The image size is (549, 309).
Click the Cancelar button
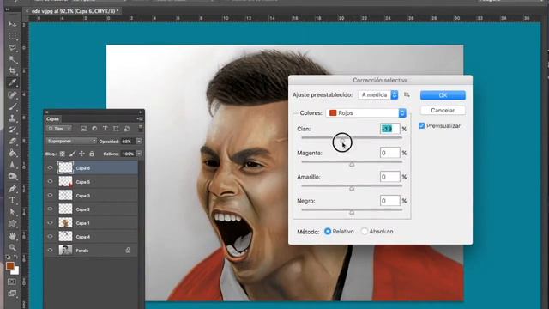point(443,111)
